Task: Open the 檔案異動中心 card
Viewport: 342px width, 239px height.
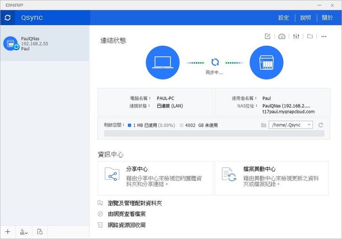Action: (272, 178)
